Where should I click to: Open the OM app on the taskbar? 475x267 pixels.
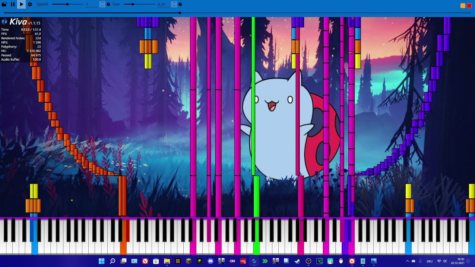[232, 261]
